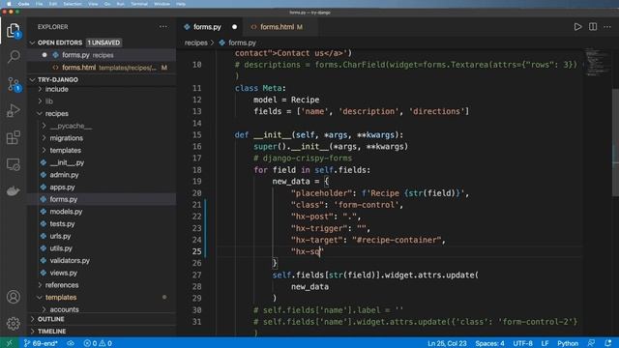Open the Search view in activity bar
Screen dimensions: 619x348
[x=14, y=56]
